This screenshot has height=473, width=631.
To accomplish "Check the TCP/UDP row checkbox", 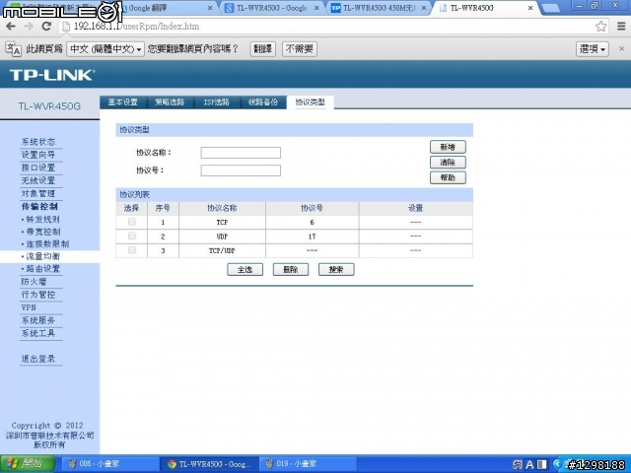I will click(131, 250).
